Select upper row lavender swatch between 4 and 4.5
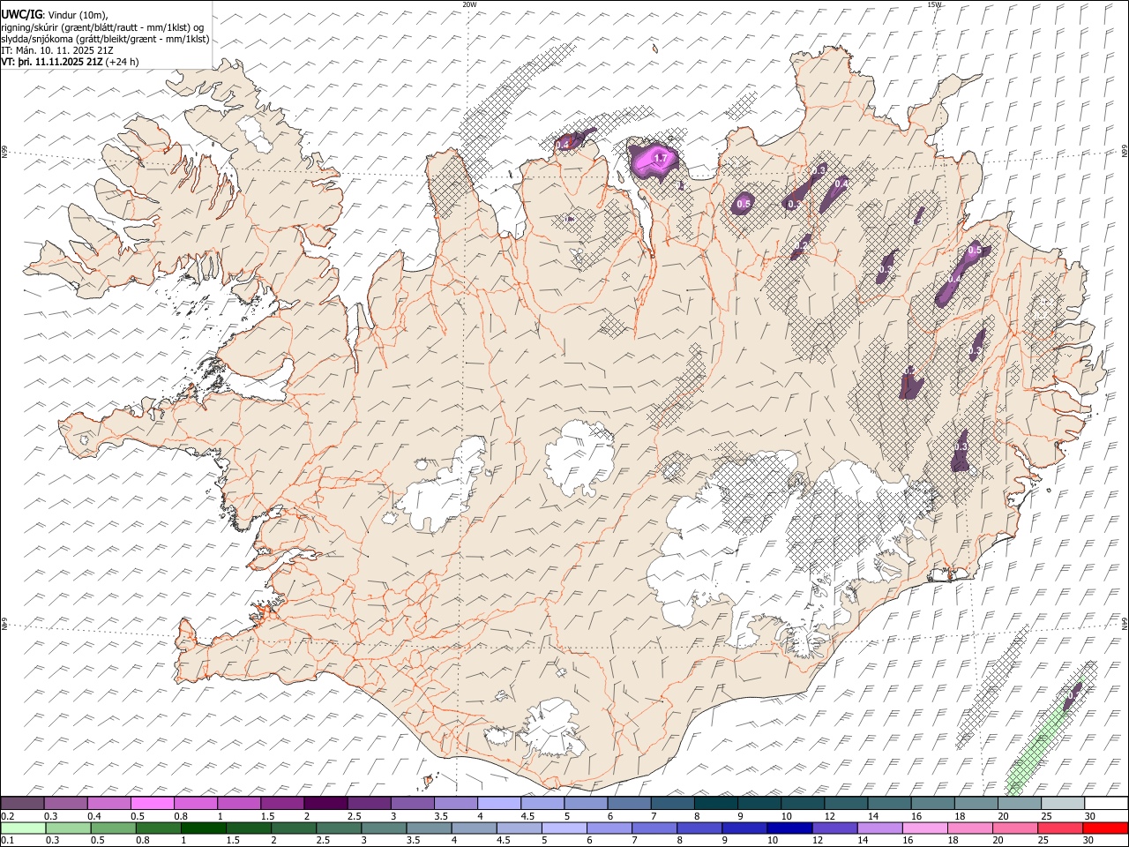 pos(497,804)
